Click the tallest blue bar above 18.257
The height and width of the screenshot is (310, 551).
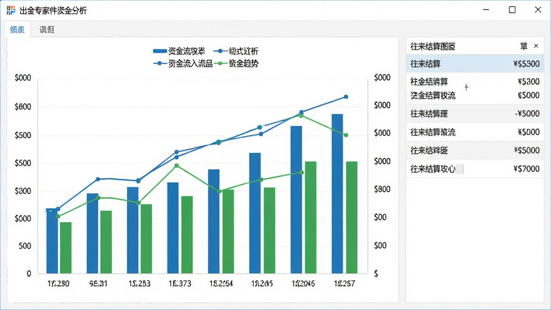click(x=337, y=194)
